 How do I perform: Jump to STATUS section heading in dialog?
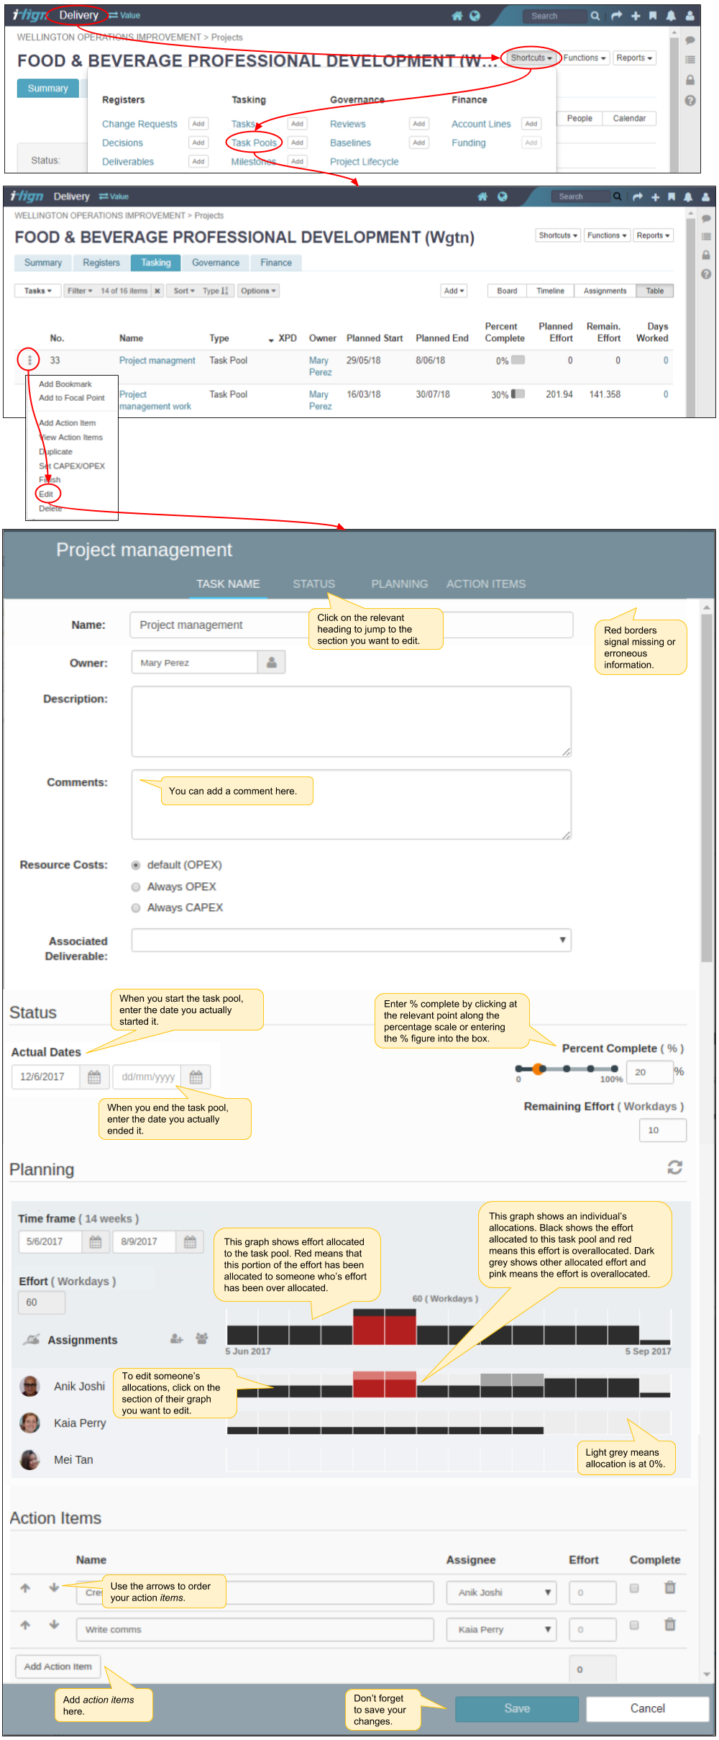pos(313,584)
